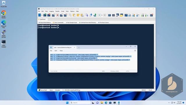The width and height of the screenshot is (186, 105).
Task: Open Google Chrome desktop shortcut
Action: pos(3,14)
